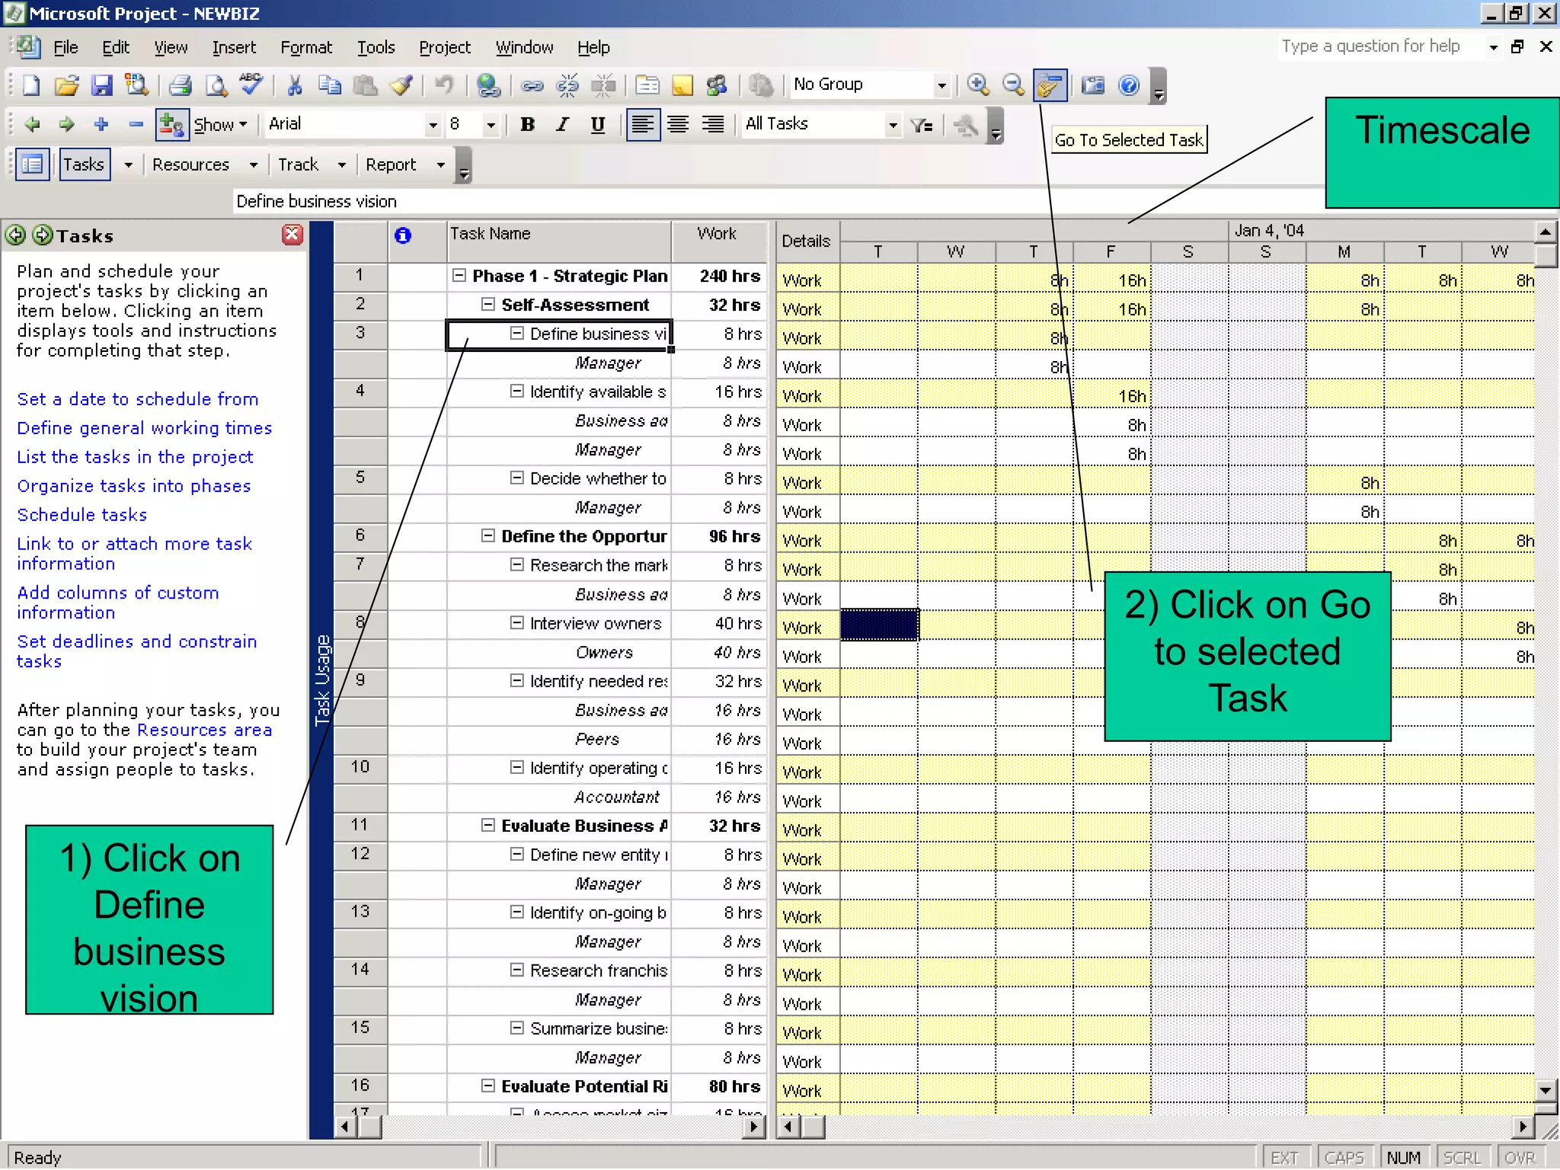Image resolution: width=1560 pixels, height=1170 pixels.
Task: Click the Microsoft Project Help icon
Action: (x=1129, y=85)
